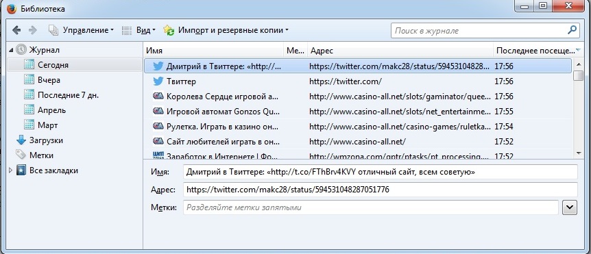Click the forward arrow in the toolbar
The height and width of the screenshot is (254, 591).
[x=33, y=30]
